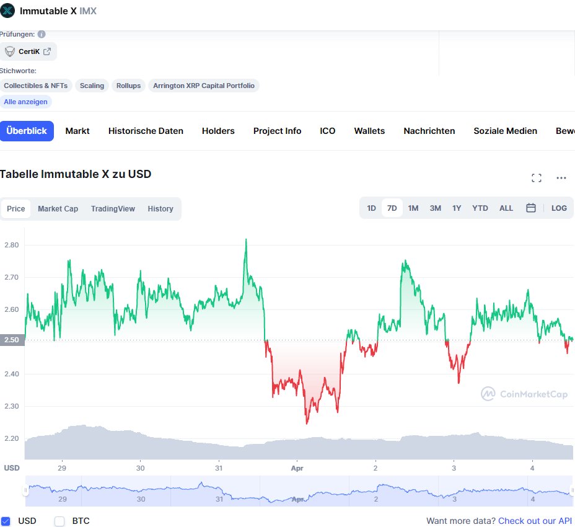
Task: Open the calendar date range picker
Action: (x=530, y=208)
